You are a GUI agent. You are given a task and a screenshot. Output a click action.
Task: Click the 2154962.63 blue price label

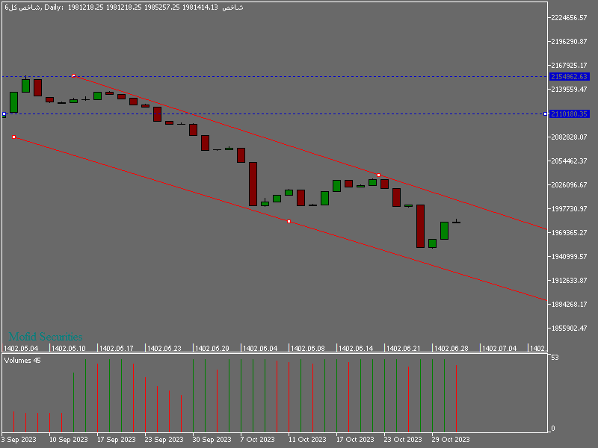pos(569,76)
